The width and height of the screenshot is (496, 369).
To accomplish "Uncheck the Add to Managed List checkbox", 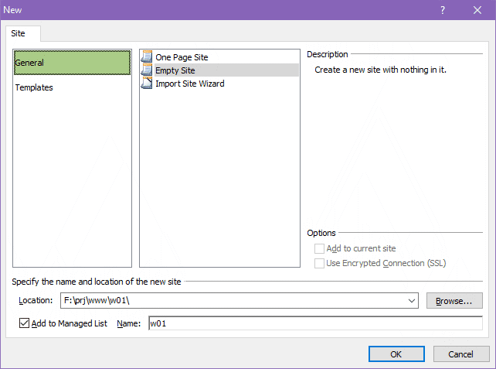I will click(x=24, y=323).
